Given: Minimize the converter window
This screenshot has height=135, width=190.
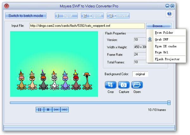Looking at the screenshot, I should [x=167, y=6].
